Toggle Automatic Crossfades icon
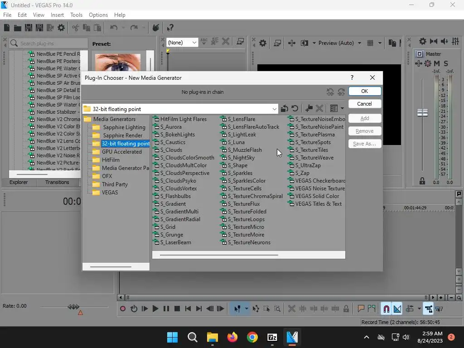Viewport: 464px width, 348px height. tap(397, 309)
